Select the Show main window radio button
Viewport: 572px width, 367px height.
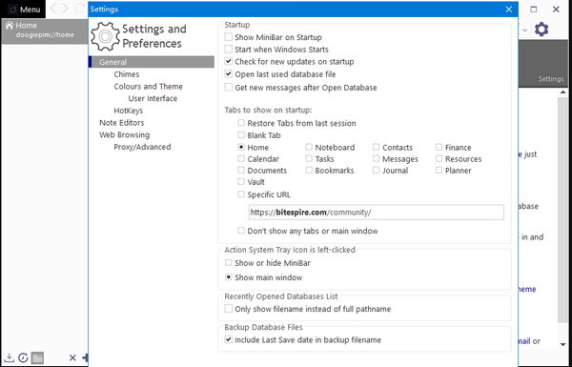tap(229, 277)
